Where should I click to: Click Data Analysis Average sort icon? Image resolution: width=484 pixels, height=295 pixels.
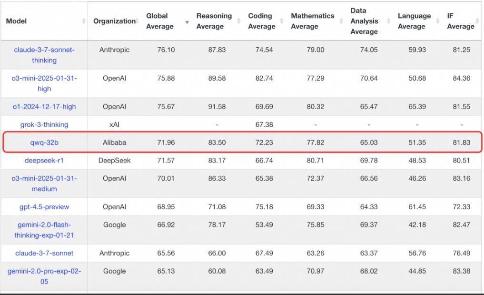coord(389,21)
